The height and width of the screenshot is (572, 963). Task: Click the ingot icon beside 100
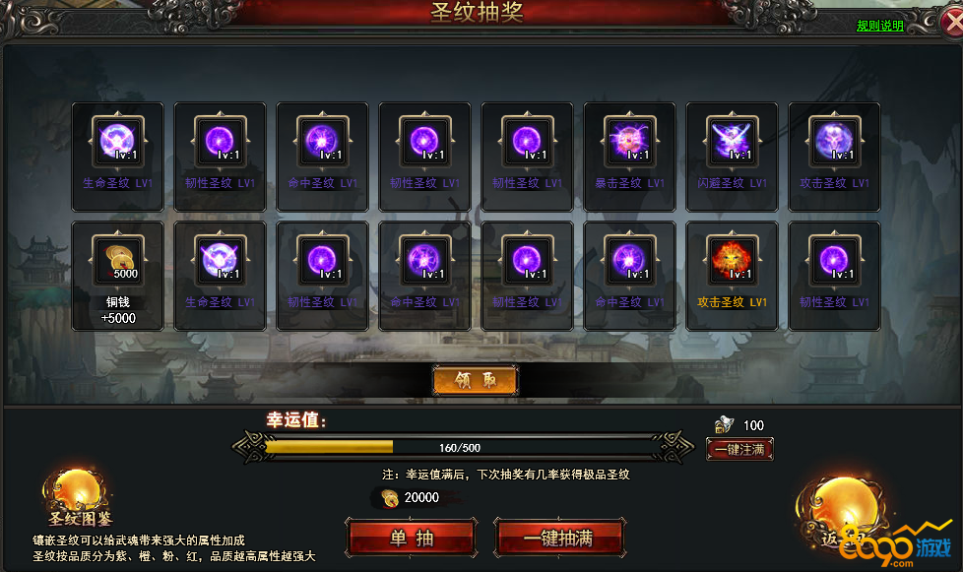725,424
